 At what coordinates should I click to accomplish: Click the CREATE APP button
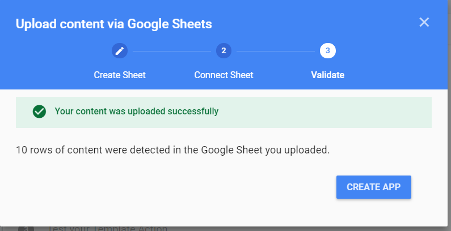374,187
